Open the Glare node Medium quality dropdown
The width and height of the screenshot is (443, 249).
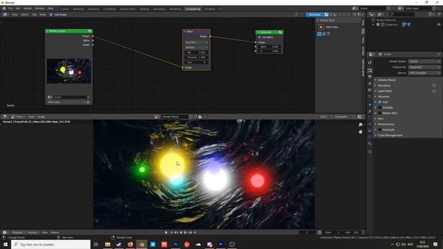pyautogui.click(x=197, y=48)
